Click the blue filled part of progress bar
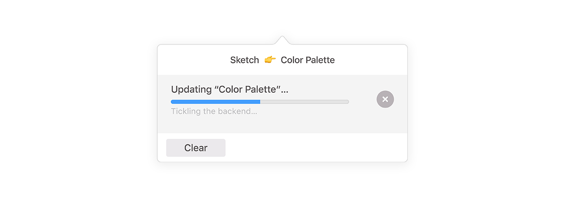This screenshot has height=198, width=566. (x=215, y=102)
